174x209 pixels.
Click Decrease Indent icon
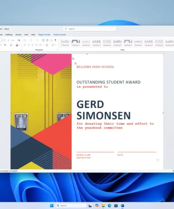[x=43, y=40]
